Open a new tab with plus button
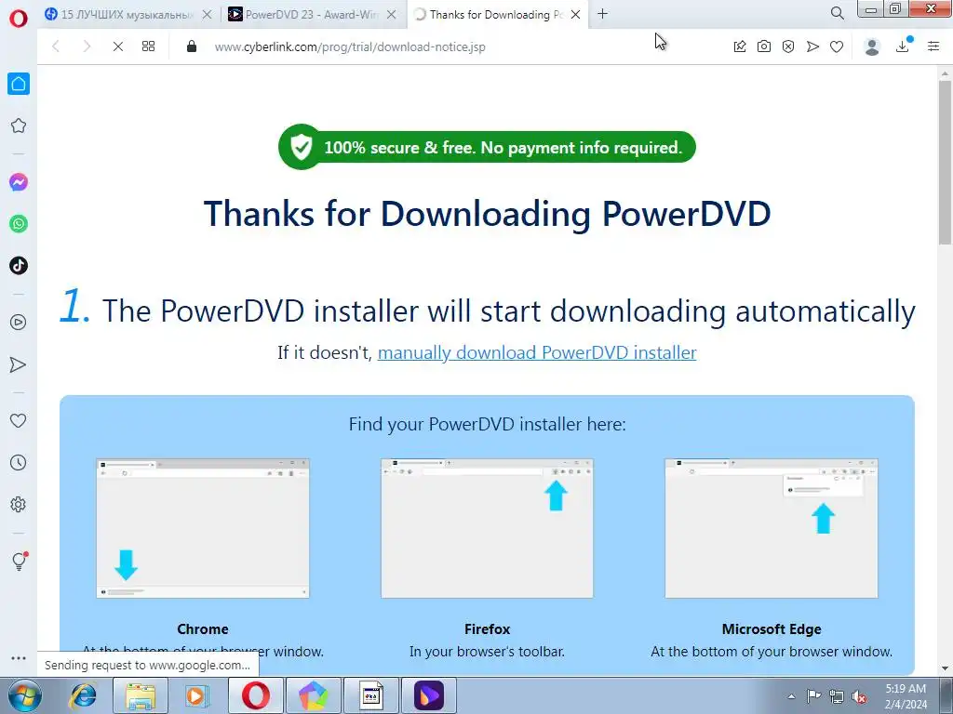Image resolution: width=953 pixels, height=714 pixels. (x=602, y=14)
